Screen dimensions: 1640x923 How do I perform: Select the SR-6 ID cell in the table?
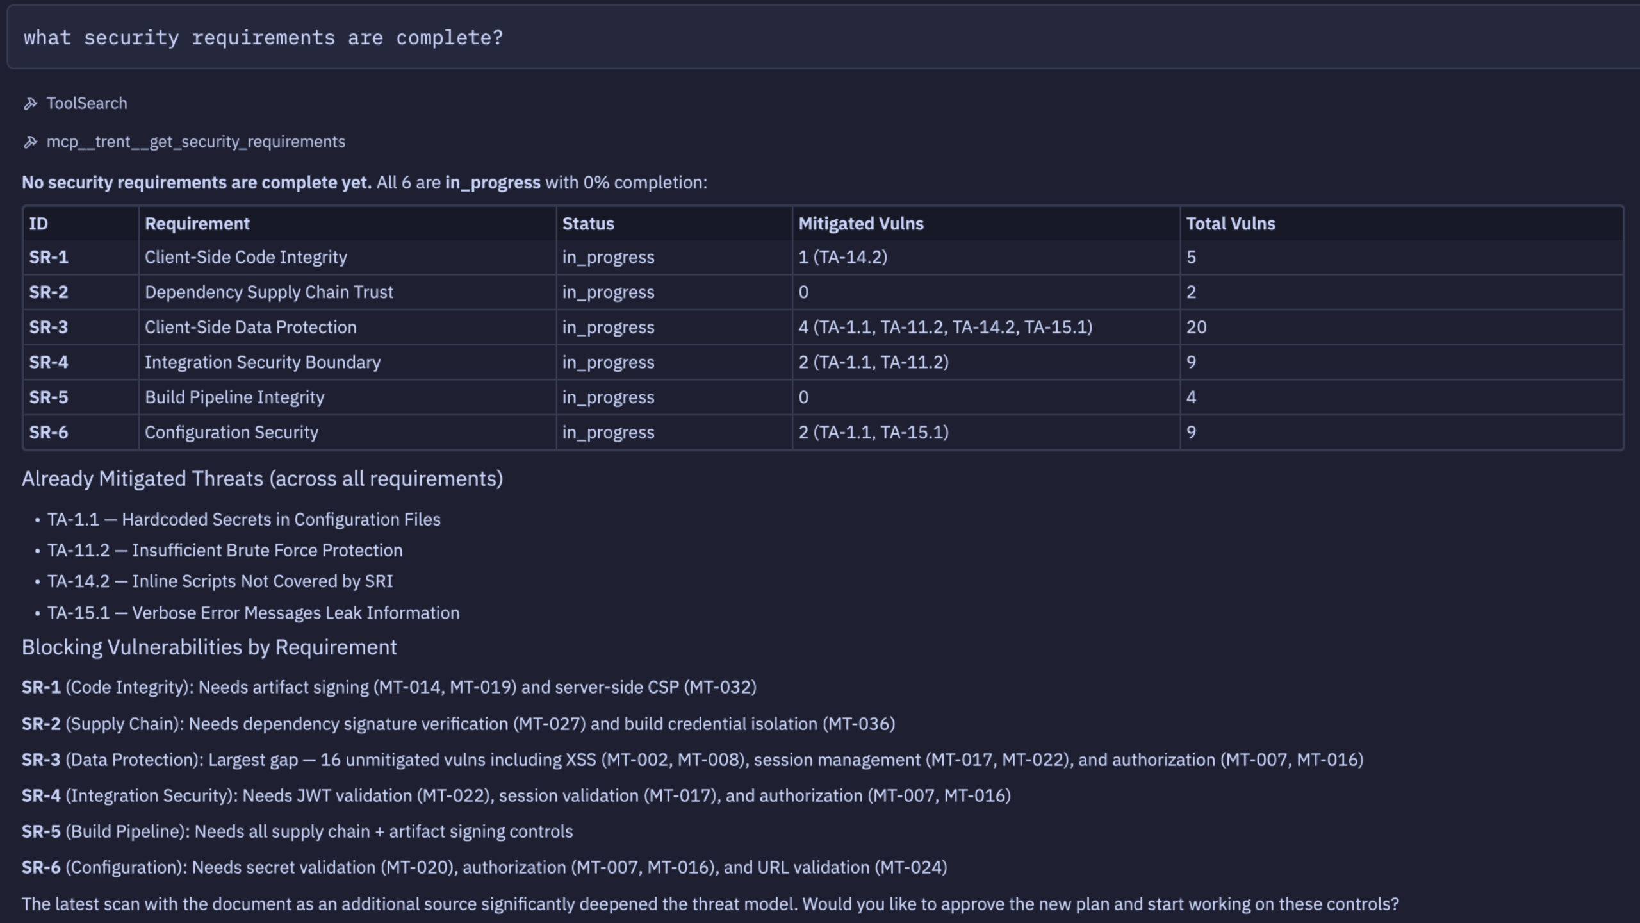(x=81, y=432)
